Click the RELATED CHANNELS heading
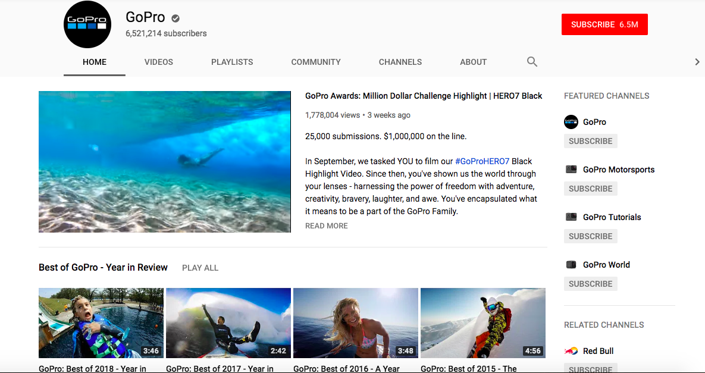Viewport: 705px width, 373px height. [x=604, y=324]
